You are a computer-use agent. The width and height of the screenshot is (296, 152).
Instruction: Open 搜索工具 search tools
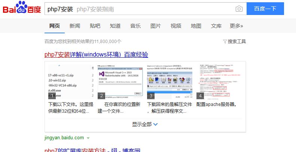237,42
